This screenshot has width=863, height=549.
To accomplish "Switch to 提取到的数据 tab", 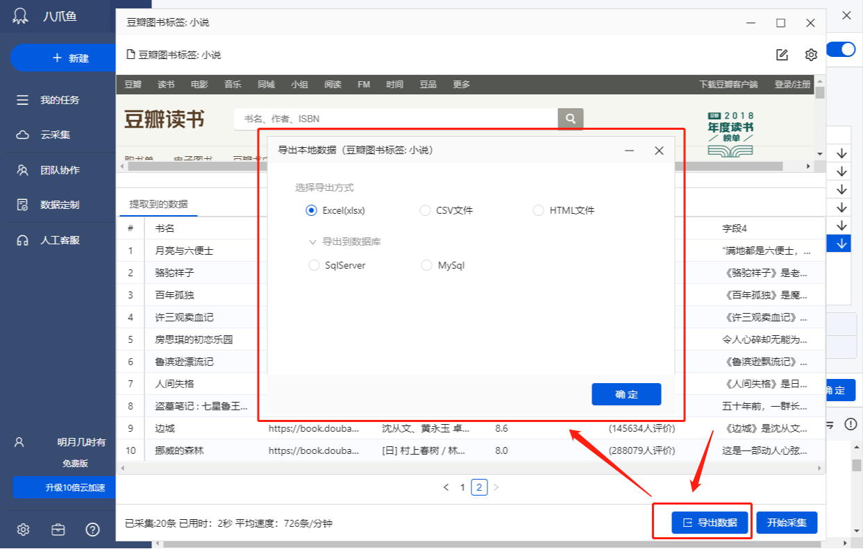I will click(158, 204).
